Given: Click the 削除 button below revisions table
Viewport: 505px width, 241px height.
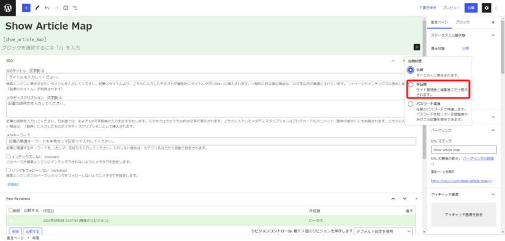Looking at the screenshot, I should [x=15, y=232].
